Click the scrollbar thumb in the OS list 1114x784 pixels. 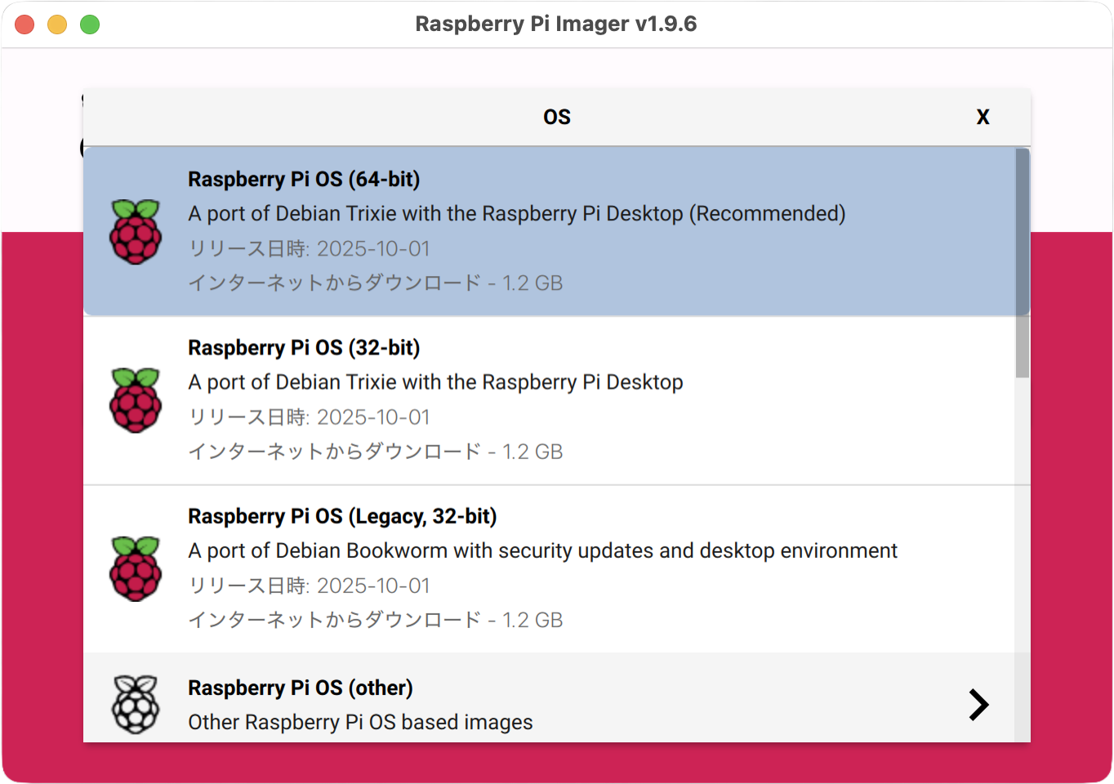[1022, 261]
